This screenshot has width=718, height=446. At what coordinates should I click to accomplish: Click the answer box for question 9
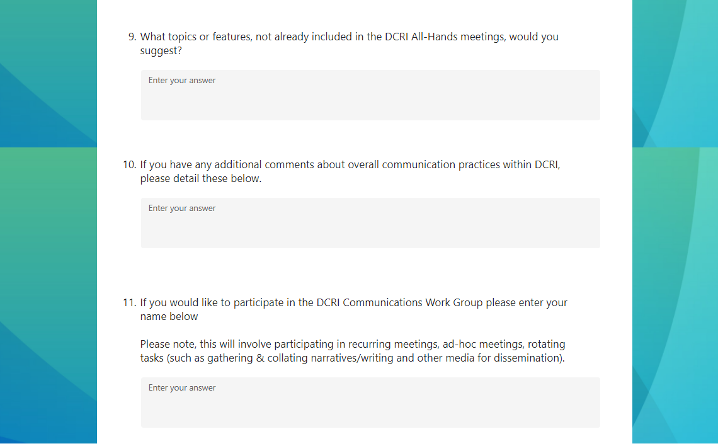click(370, 101)
